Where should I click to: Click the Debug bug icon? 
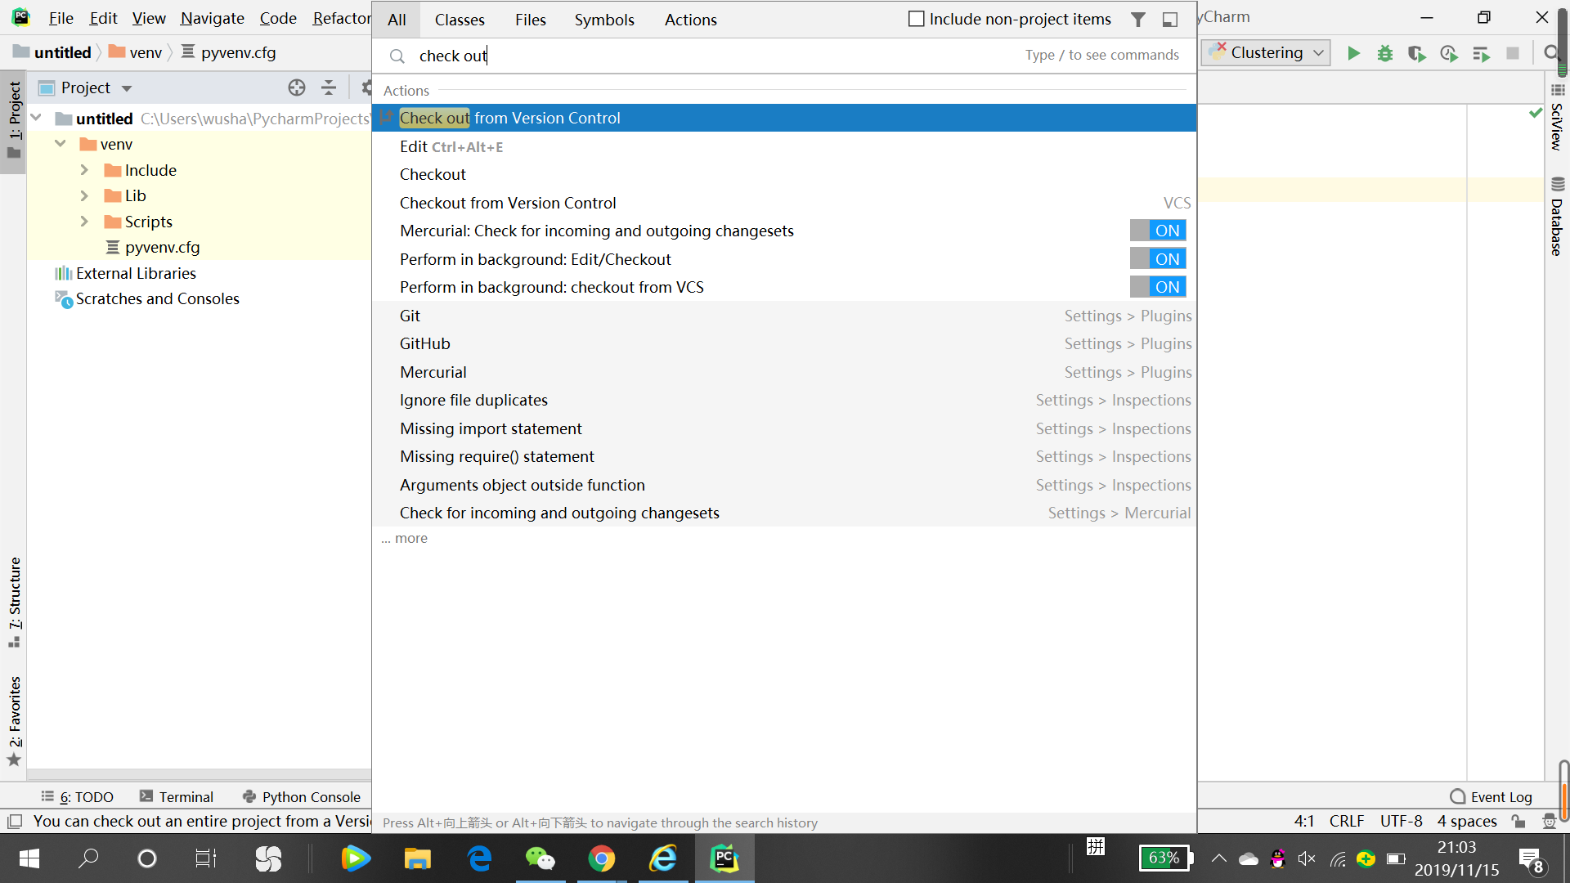point(1384,53)
